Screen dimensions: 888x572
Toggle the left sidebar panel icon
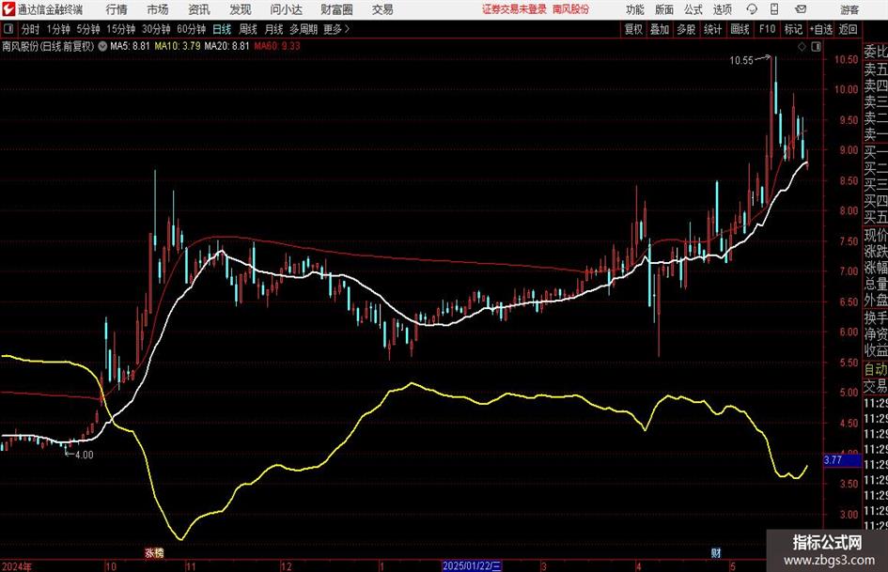point(8,29)
